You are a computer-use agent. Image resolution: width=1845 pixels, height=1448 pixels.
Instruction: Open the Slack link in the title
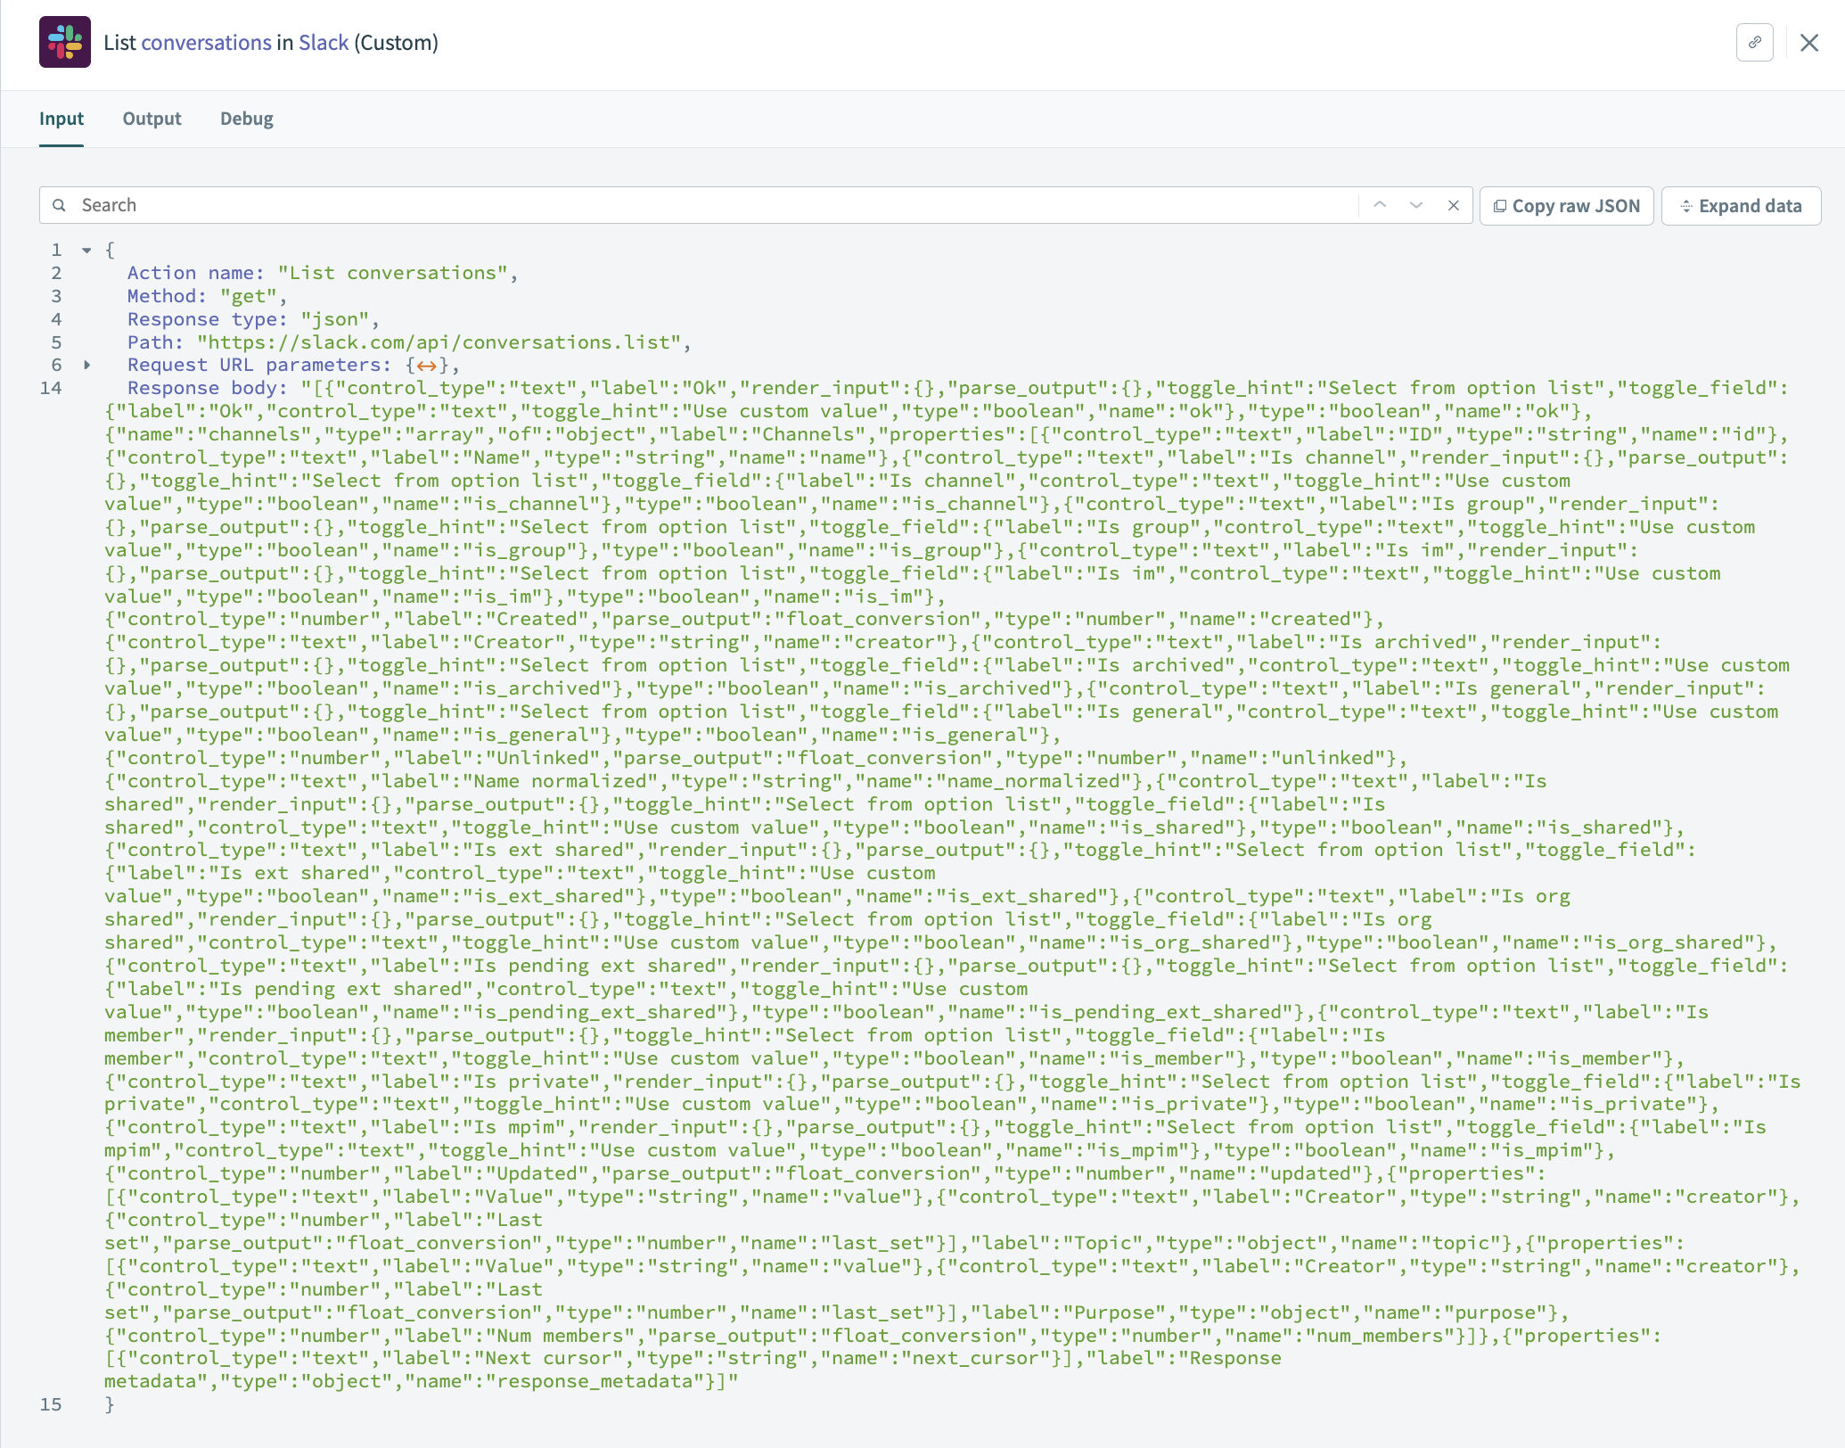(x=324, y=42)
